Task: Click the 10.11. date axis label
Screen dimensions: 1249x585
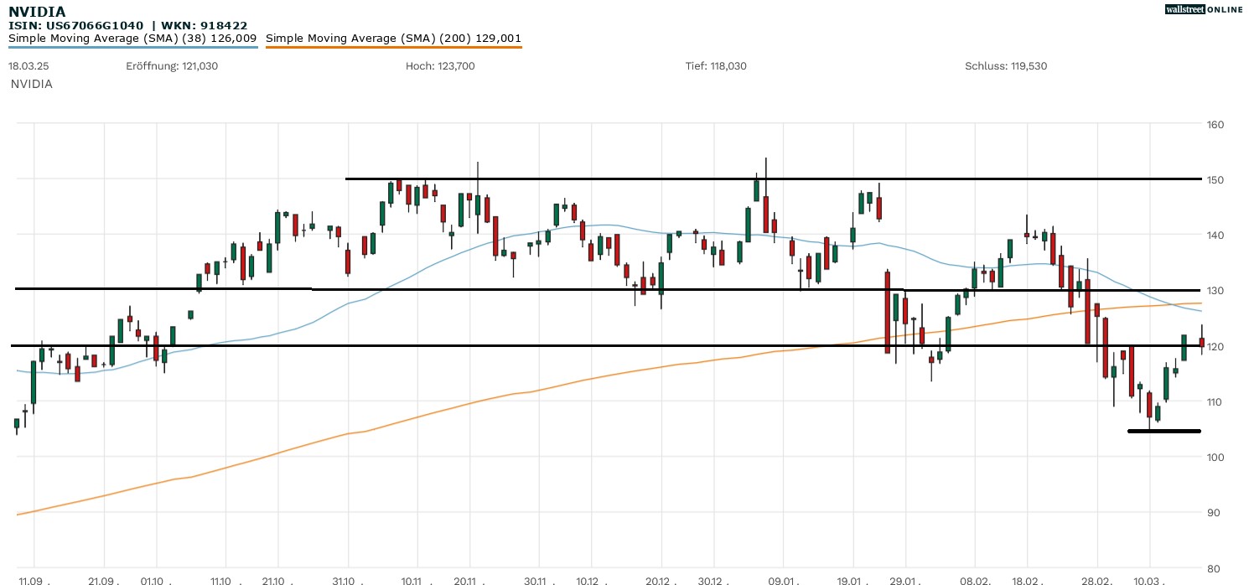Action: (x=417, y=580)
